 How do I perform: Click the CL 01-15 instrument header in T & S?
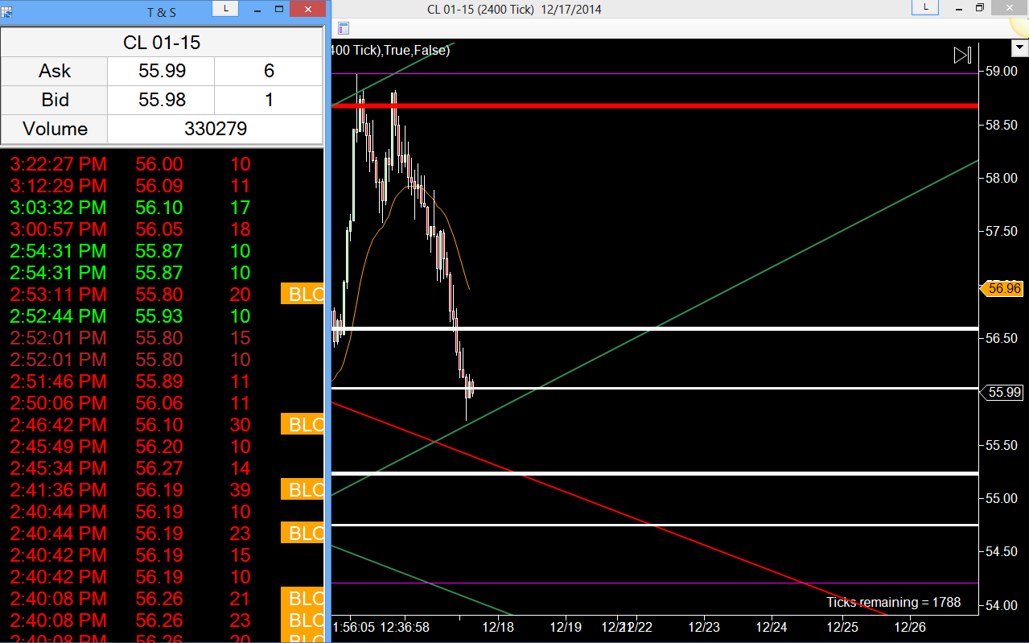pyautogui.click(x=162, y=42)
